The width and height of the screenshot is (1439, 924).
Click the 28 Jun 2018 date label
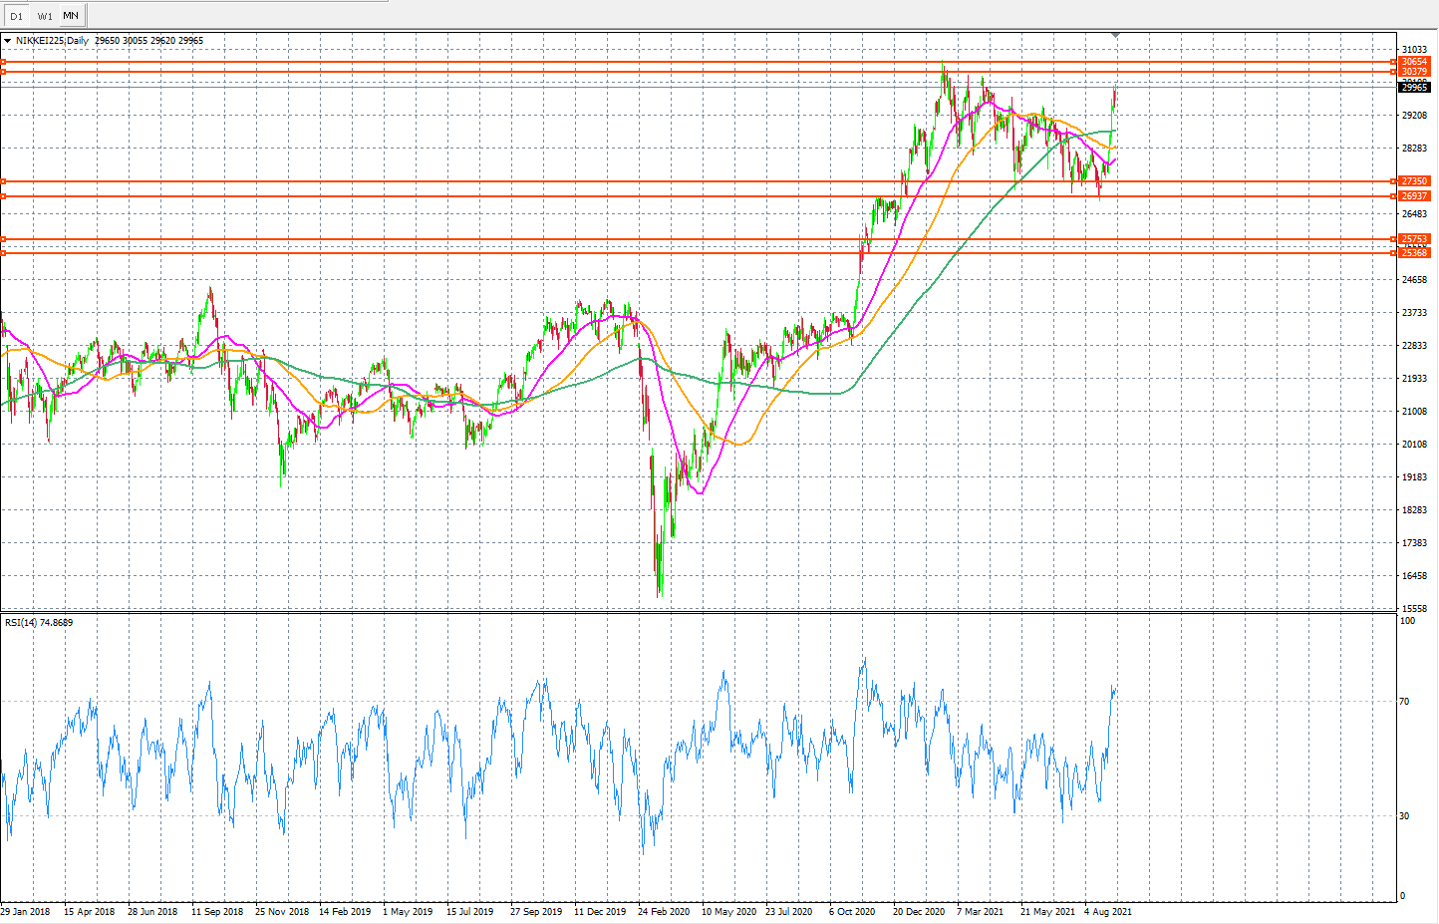(153, 911)
